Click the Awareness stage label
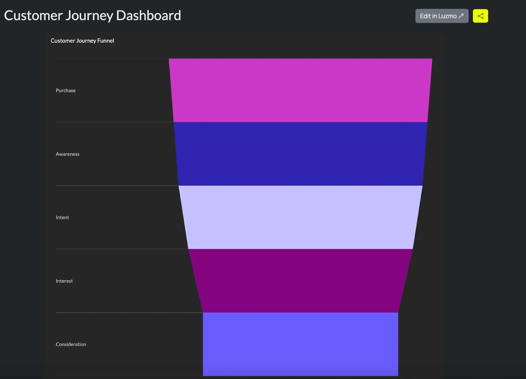Screen dimensions: 526x379 click(67, 154)
